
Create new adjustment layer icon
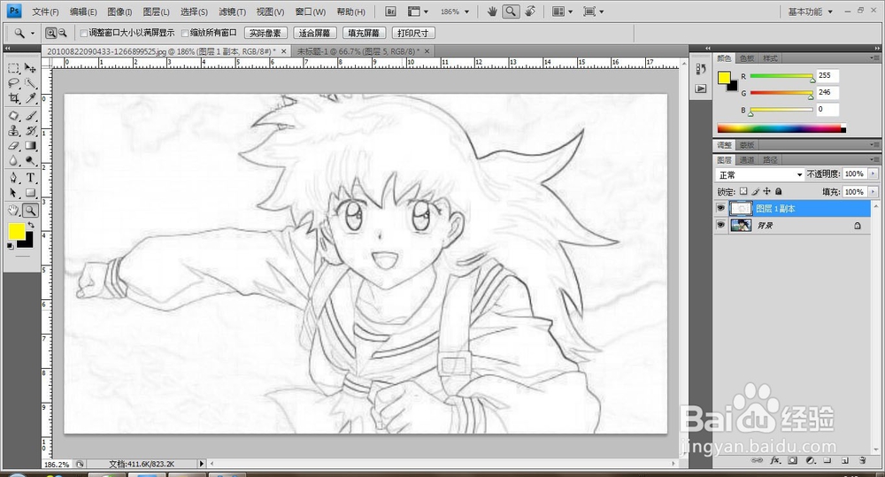[811, 461]
